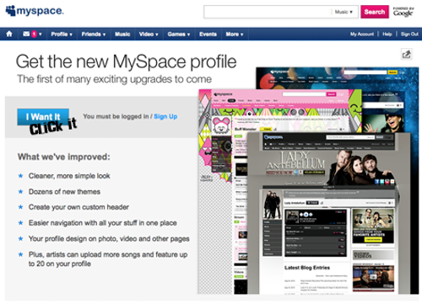Go to the Events nav item
Screen dimensions: 422x304
click(x=208, y=35)
